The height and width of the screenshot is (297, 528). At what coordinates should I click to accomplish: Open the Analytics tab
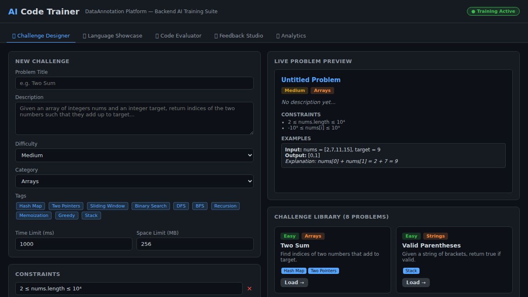291,35
